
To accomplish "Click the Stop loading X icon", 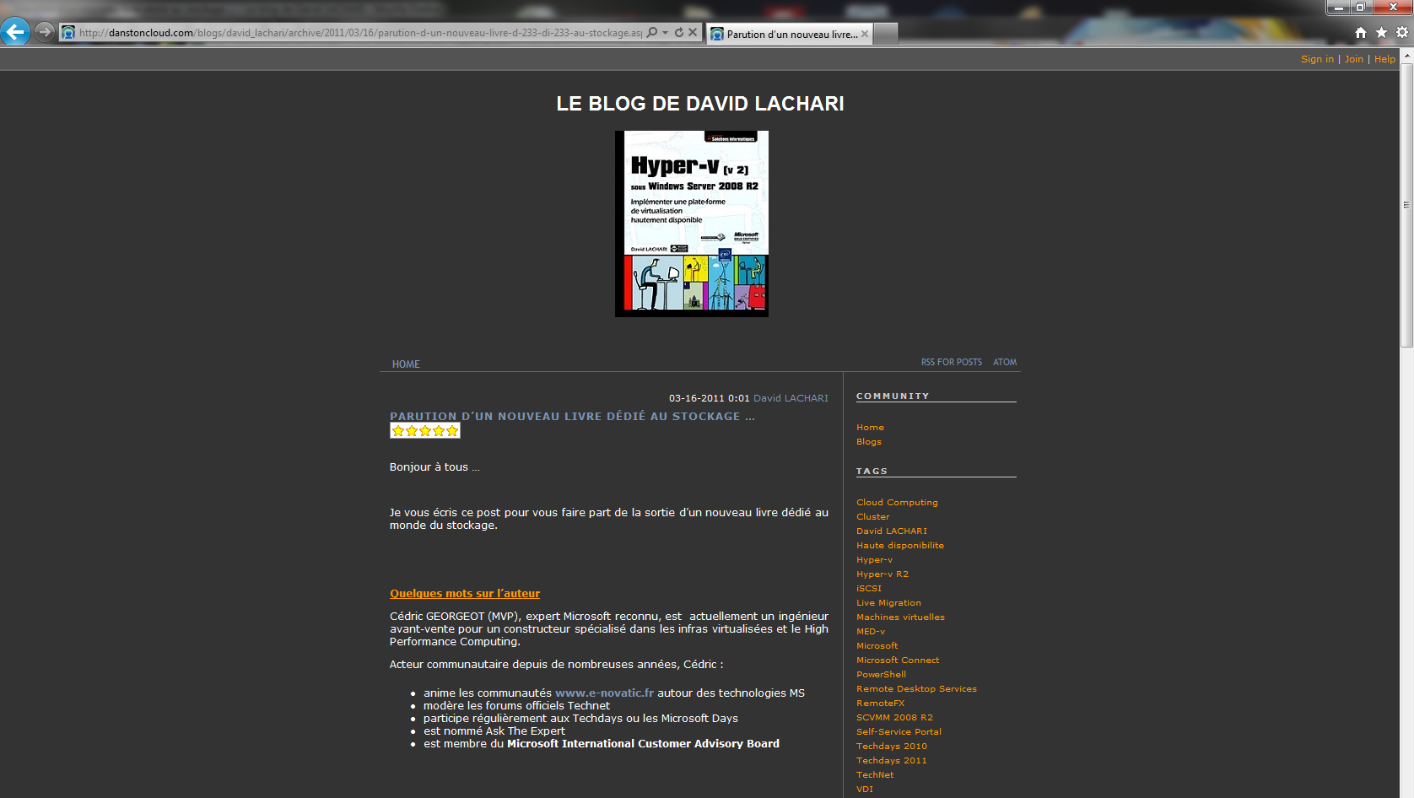I will coord(693,32).
